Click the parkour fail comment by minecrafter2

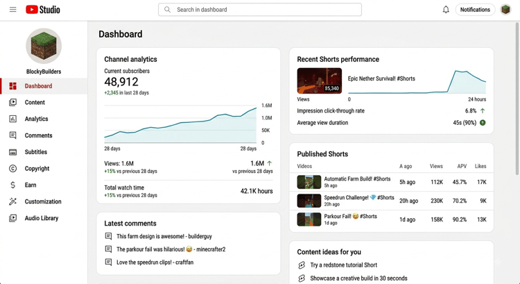tap(171, 249)
